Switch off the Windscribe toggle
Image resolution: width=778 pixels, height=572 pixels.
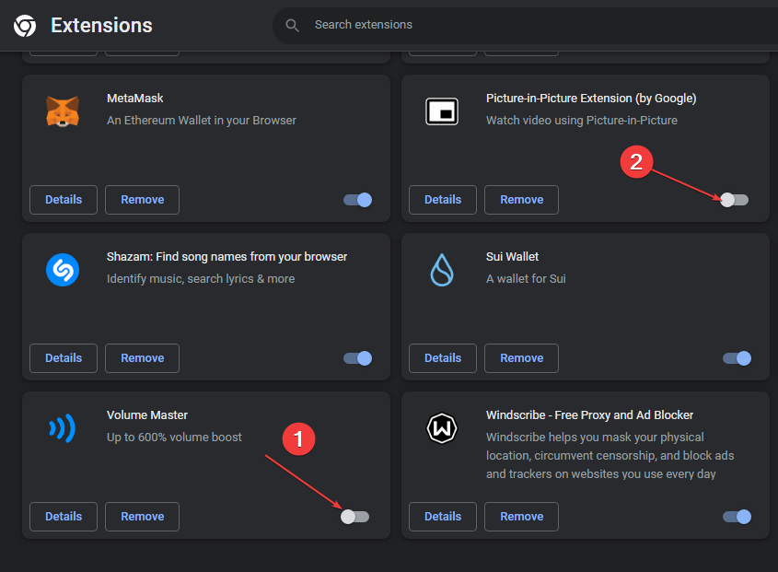[x=737, y=517]
